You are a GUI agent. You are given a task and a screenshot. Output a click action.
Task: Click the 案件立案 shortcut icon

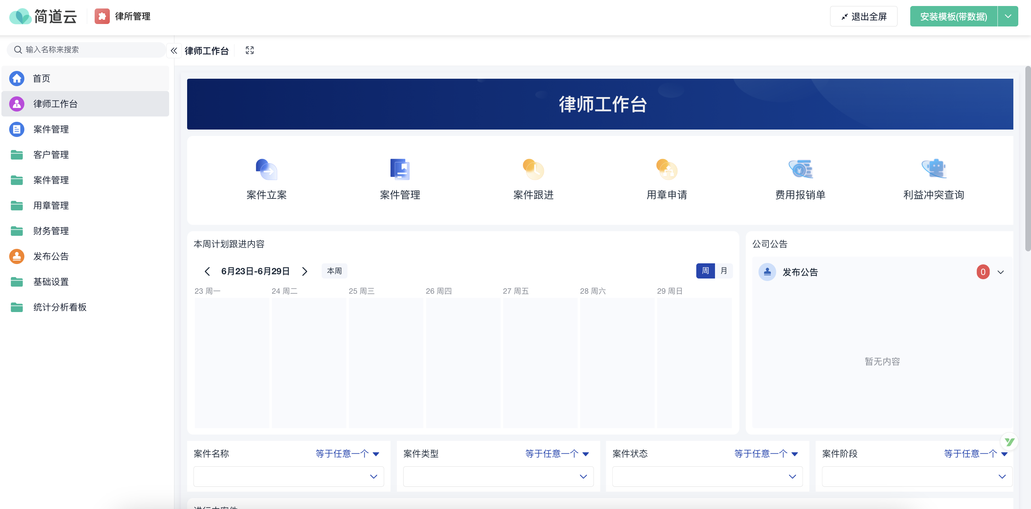(267, 169)
